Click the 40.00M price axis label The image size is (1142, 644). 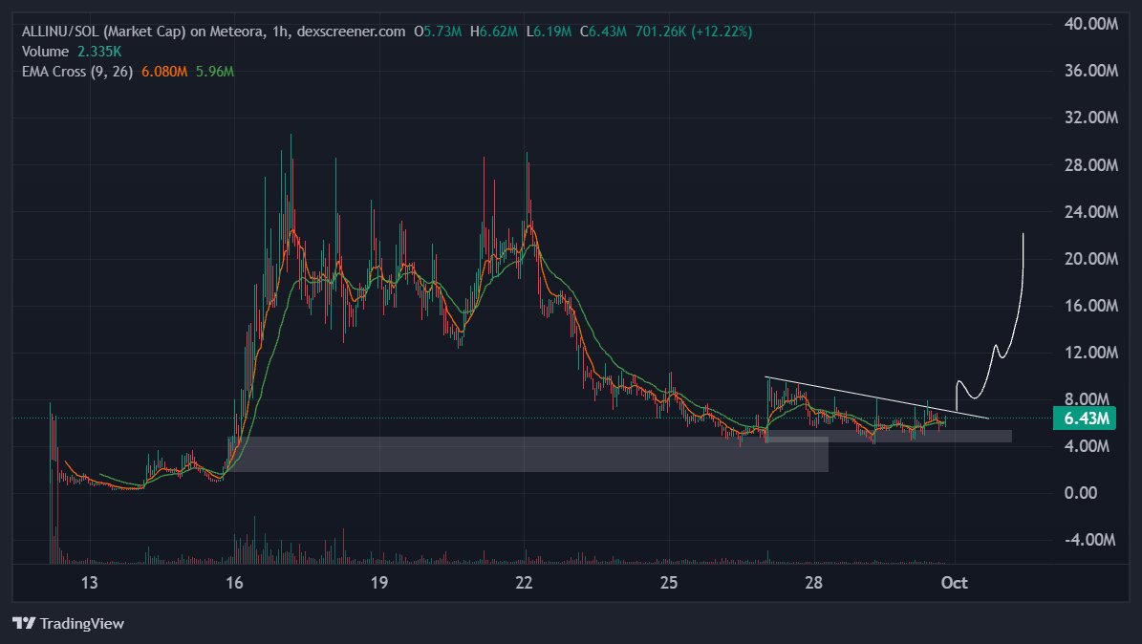[1090, 23]
